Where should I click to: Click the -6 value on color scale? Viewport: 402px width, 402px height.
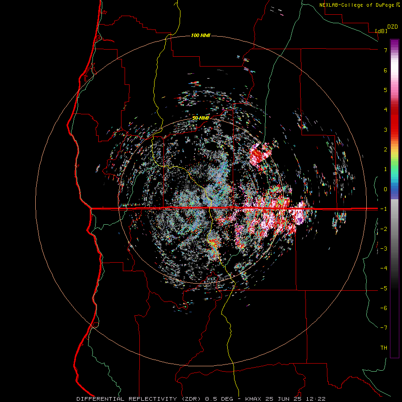(x=384, y=308)
